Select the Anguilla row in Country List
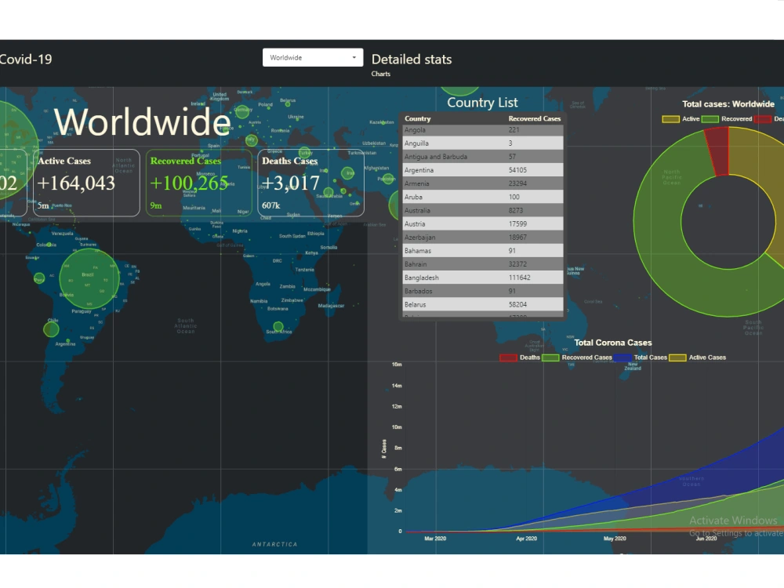784x588 pixels. (x=483, y=143)
